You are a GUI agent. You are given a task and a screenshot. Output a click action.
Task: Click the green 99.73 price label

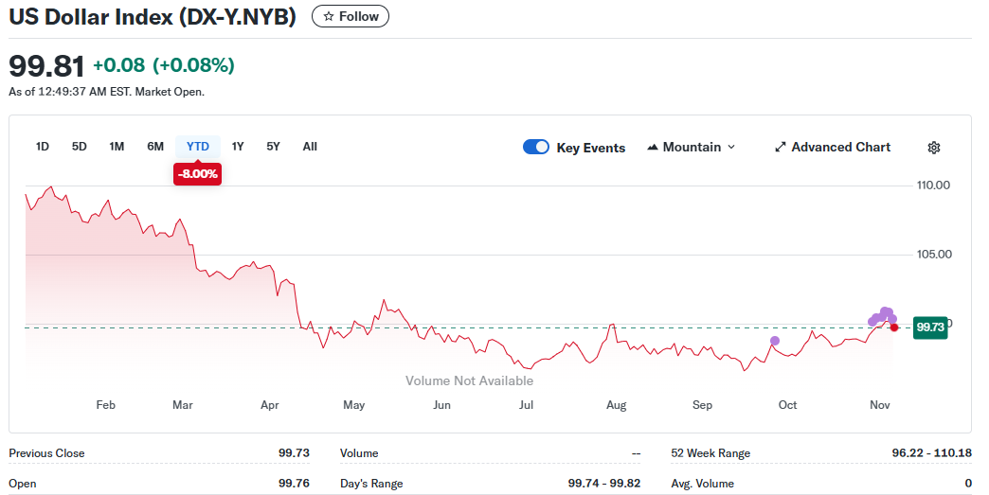(x=930, y=327)
